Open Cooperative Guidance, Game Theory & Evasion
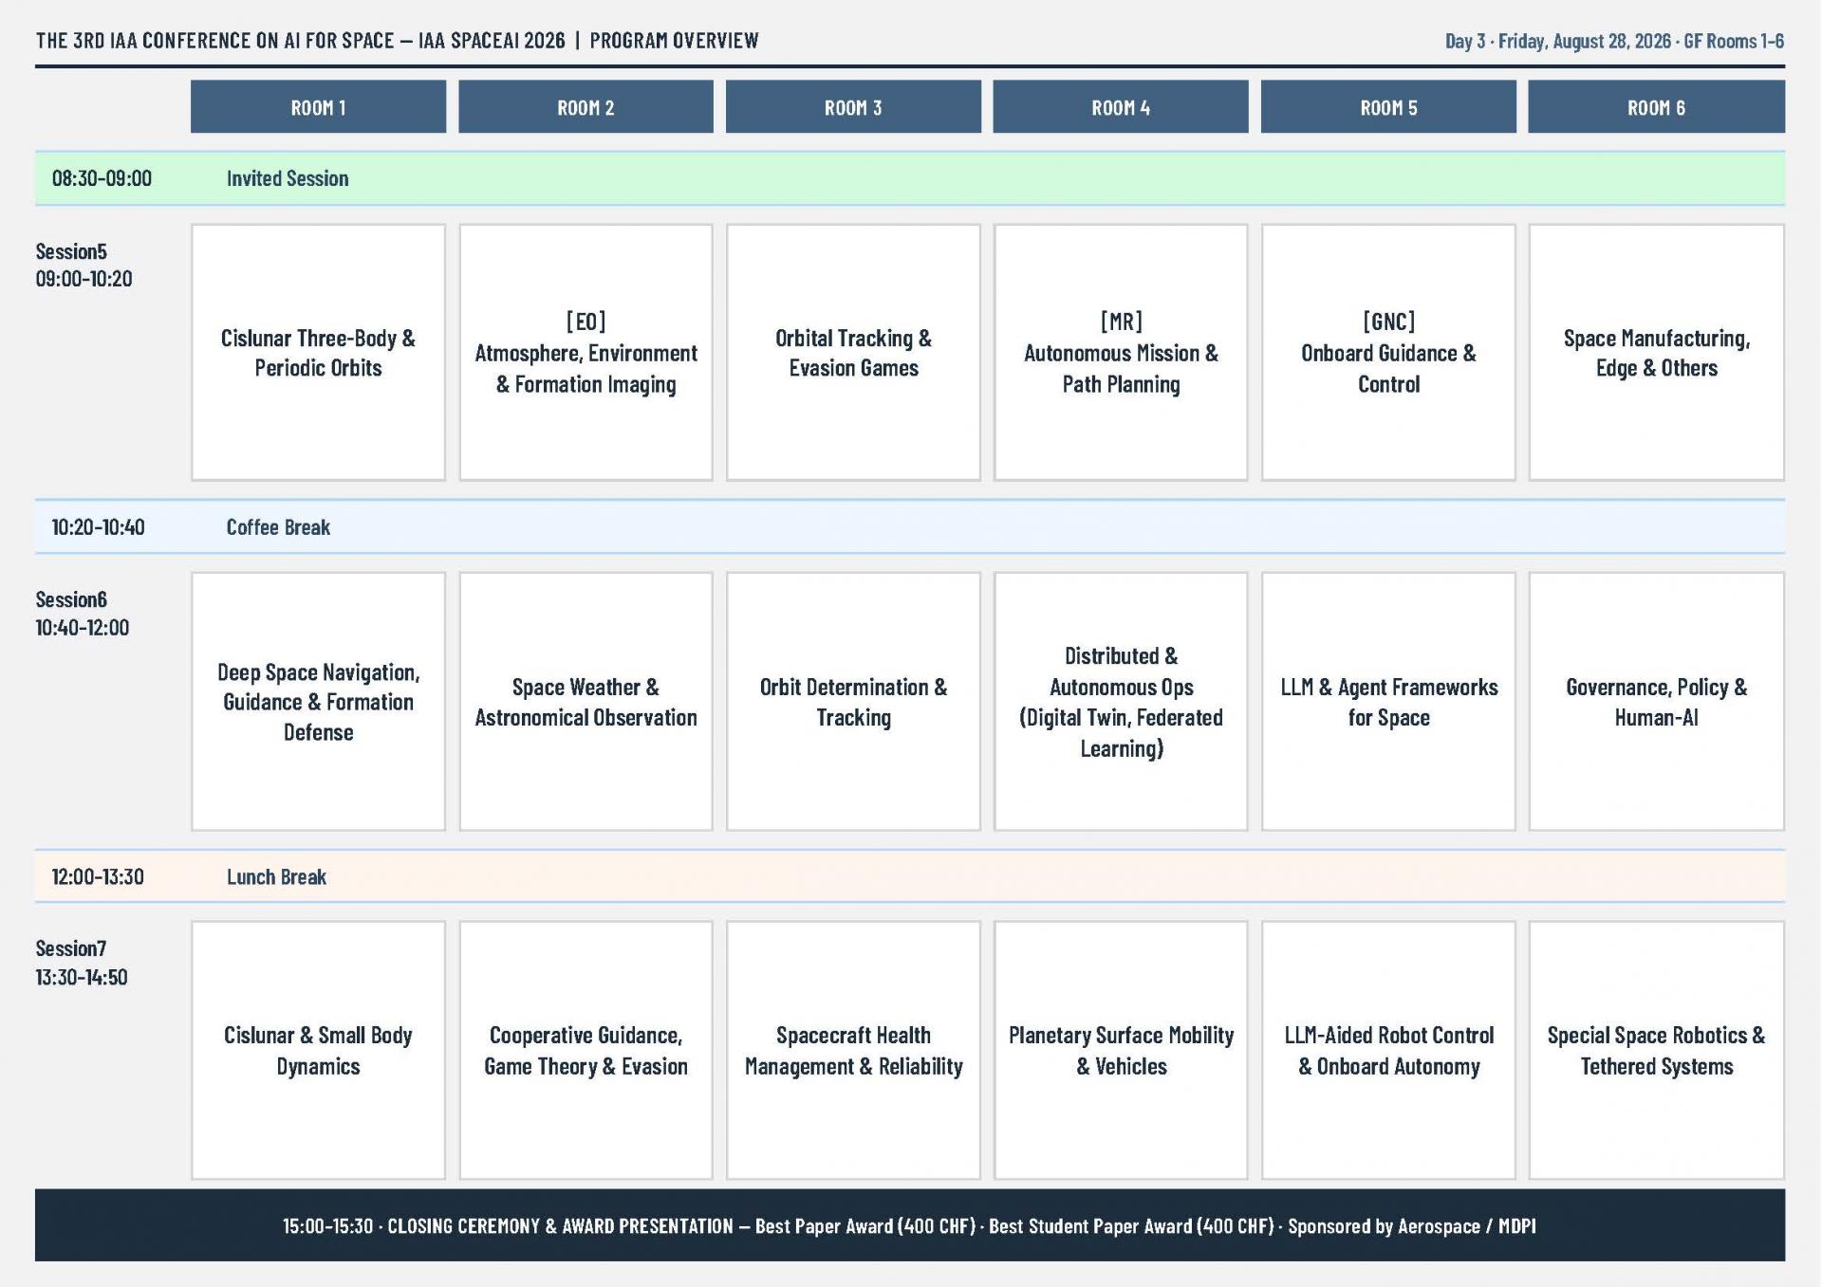Image resolution: width=1822 pixels, height=1287 pixels. tap(586, 1051)
